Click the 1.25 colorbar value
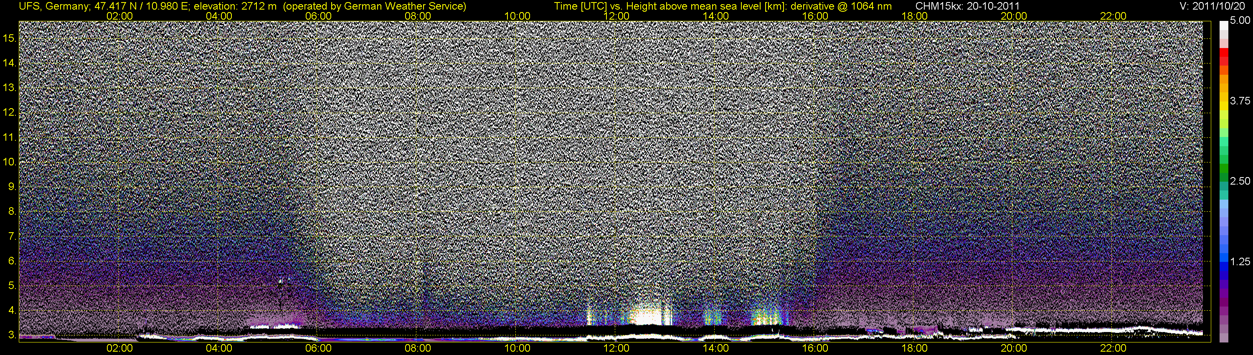Screen dimensions: 1253x355 pos(1240,261)
